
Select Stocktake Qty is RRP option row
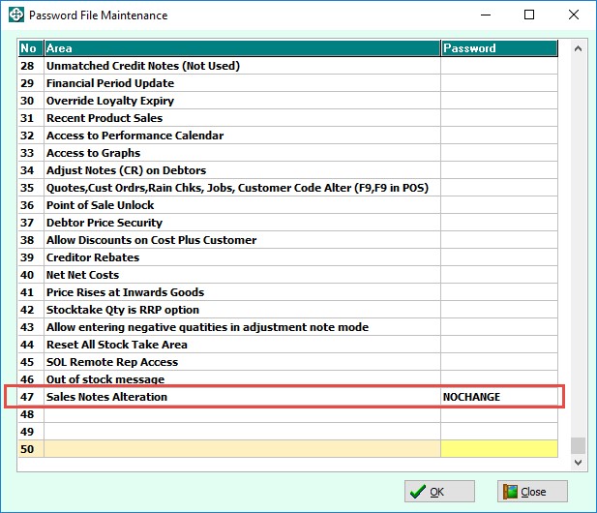(x=287, y=310)
